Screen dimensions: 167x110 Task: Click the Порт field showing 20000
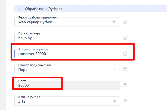(x=67, y=85)
